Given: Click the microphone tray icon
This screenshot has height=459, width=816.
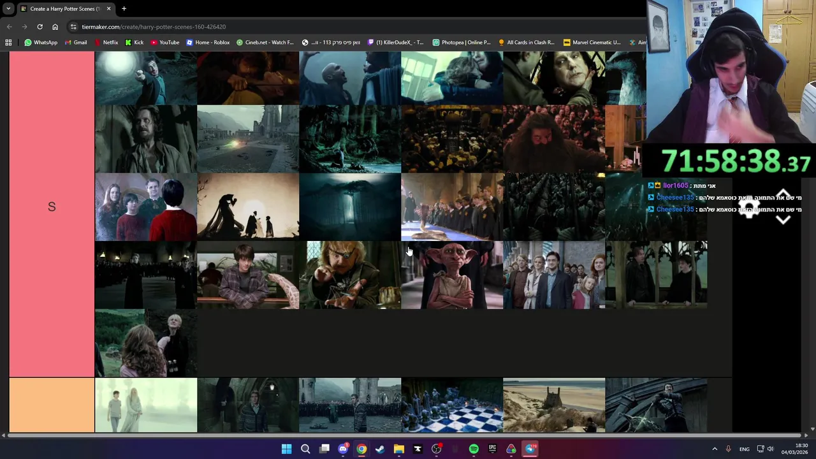Looking at the screenshot, I should point(728,449).
